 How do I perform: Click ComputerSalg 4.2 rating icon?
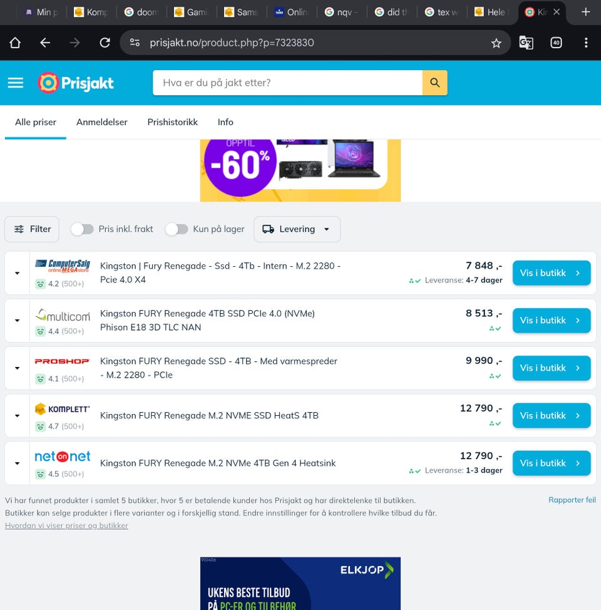click(41, 284)
